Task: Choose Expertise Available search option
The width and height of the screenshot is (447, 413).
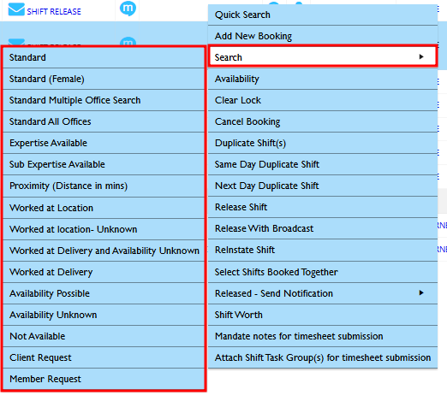Action: 104,143
